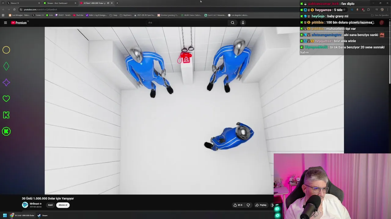Dislike the video with thumbs-down icon

[x=248, y=205]
